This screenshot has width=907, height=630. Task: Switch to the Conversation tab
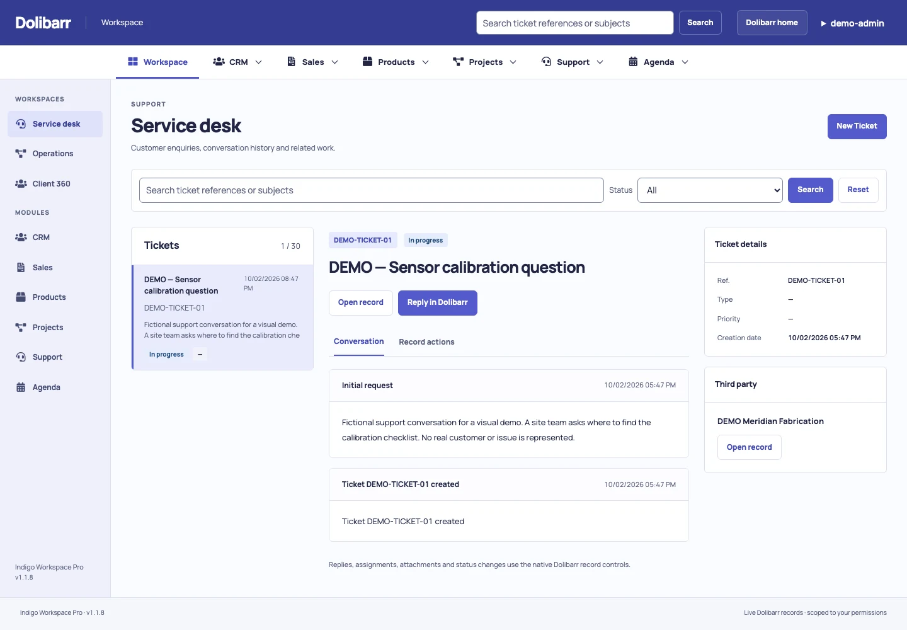click(x=359, y=341)
